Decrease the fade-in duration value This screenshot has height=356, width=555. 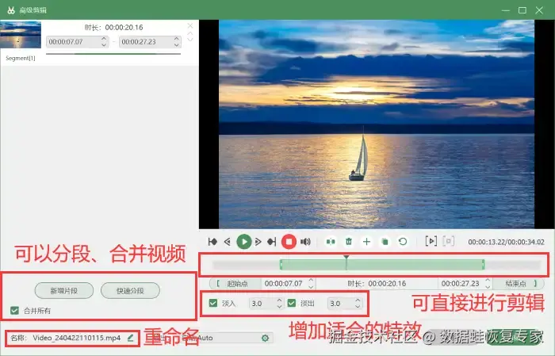[279, 306]
